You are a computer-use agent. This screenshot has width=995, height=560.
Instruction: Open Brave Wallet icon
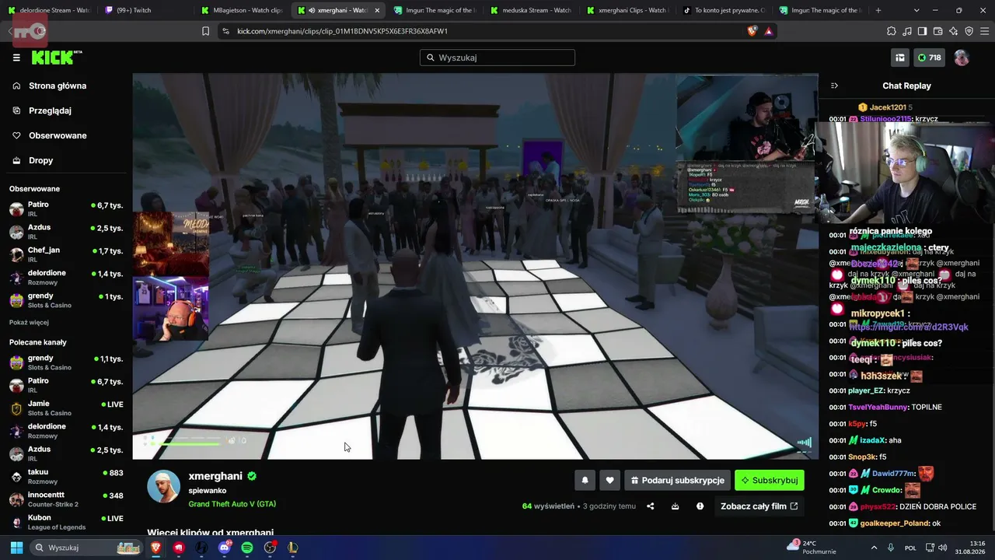click(x=937, y=31)
